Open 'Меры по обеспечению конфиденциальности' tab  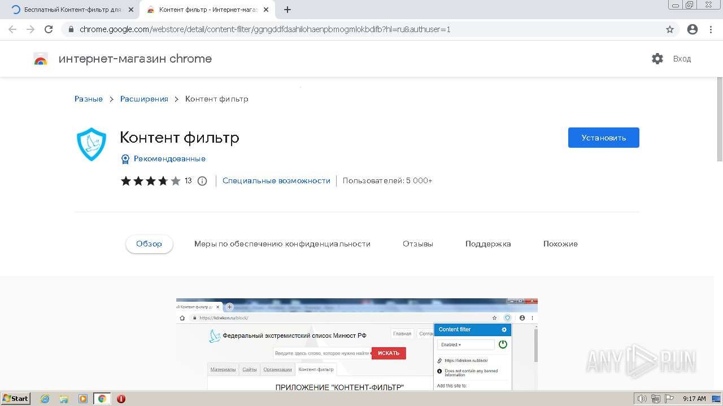(282, 244)
